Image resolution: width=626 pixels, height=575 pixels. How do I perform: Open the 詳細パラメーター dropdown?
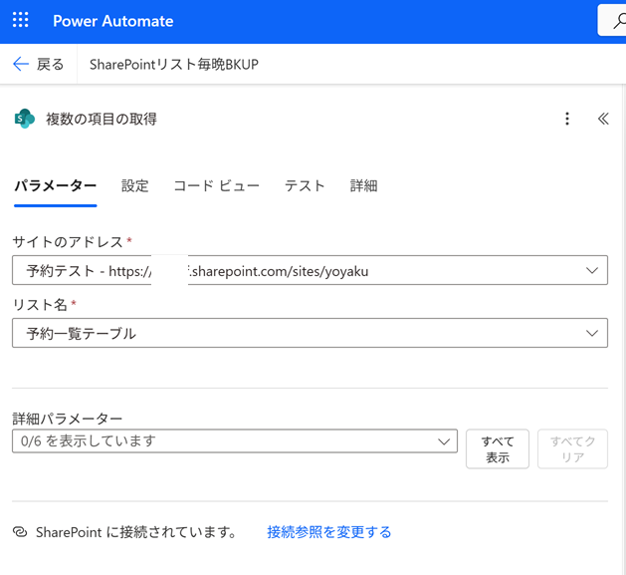click(x=444, y=441)
